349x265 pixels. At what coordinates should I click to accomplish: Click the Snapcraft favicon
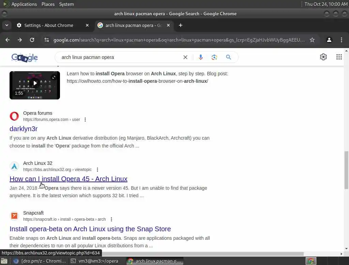point(14,216)
